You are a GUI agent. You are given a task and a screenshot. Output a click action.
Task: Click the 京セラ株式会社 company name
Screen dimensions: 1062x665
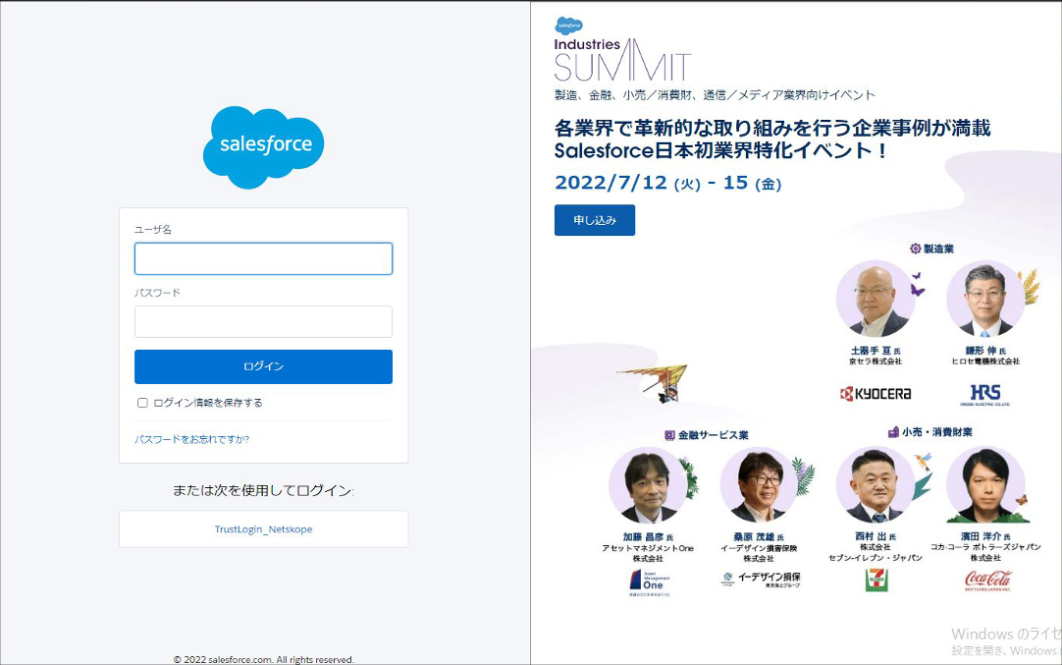point(876,361)
